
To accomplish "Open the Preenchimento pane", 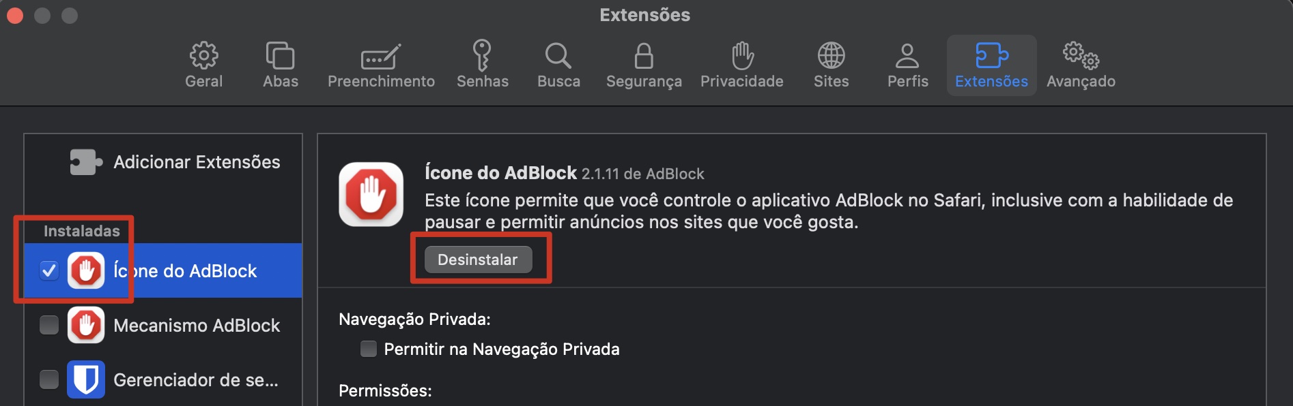I will (380, 63).
